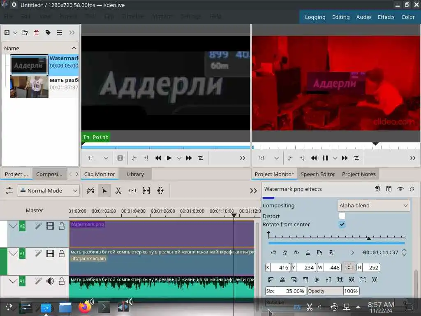Open the tag icon in project bin
The height and width of the screenshot is (316, 421).
point(48,33)
